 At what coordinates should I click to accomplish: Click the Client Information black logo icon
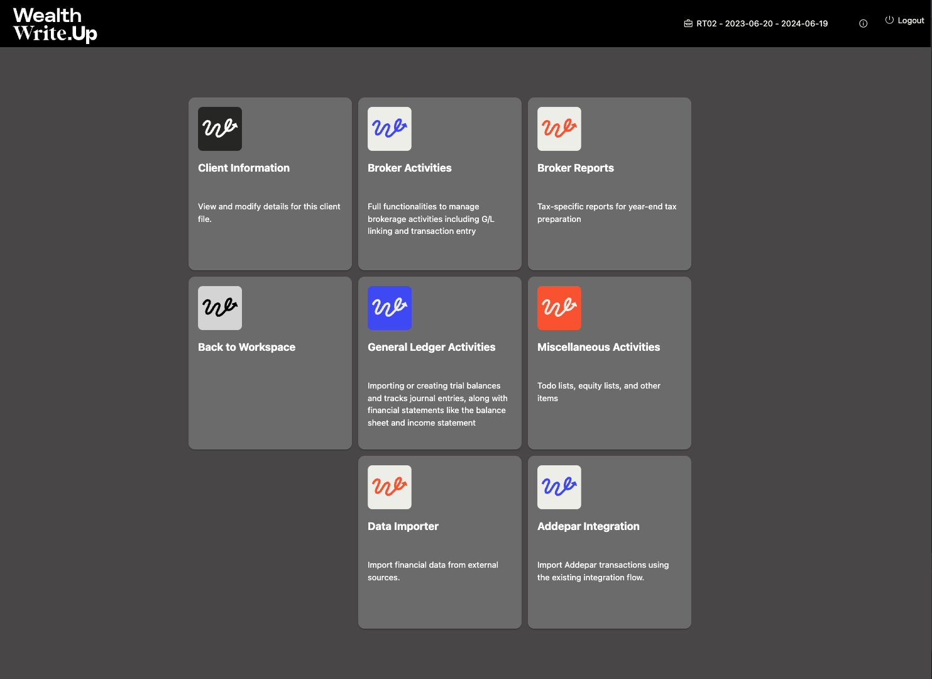tap(220, 129)
